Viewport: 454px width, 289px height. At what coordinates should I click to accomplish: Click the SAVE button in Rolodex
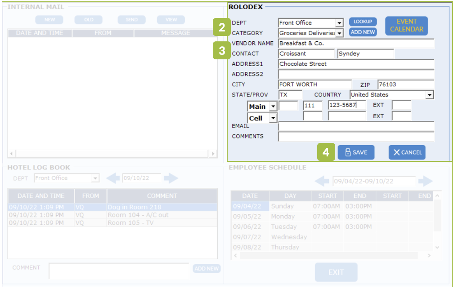356,152
